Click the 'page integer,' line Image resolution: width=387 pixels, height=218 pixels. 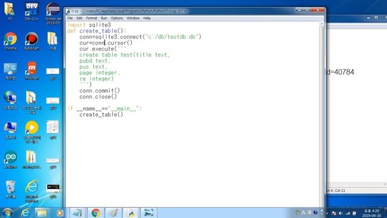[99, 73]
